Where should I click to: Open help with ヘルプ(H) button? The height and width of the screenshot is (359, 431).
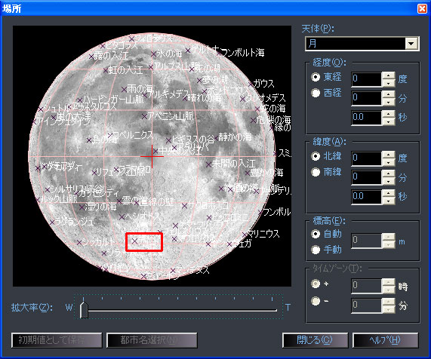point(386,340)
